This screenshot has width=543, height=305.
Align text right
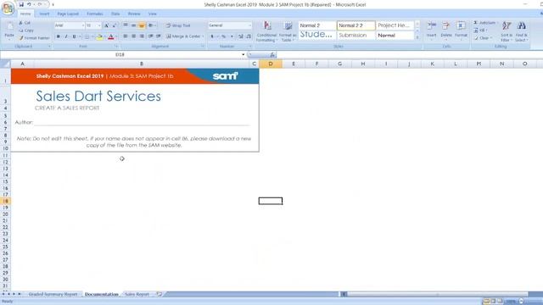pos(142,36)
